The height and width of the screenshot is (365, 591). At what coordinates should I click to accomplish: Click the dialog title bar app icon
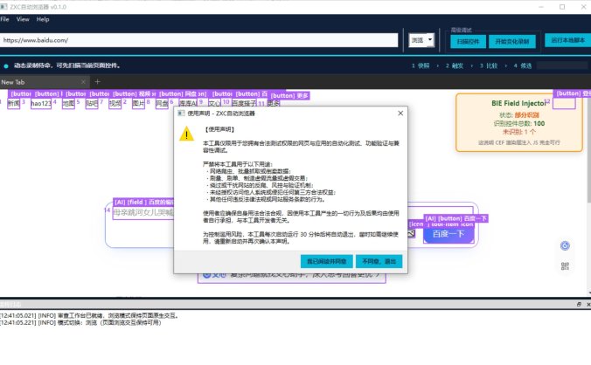coord(181,114)
